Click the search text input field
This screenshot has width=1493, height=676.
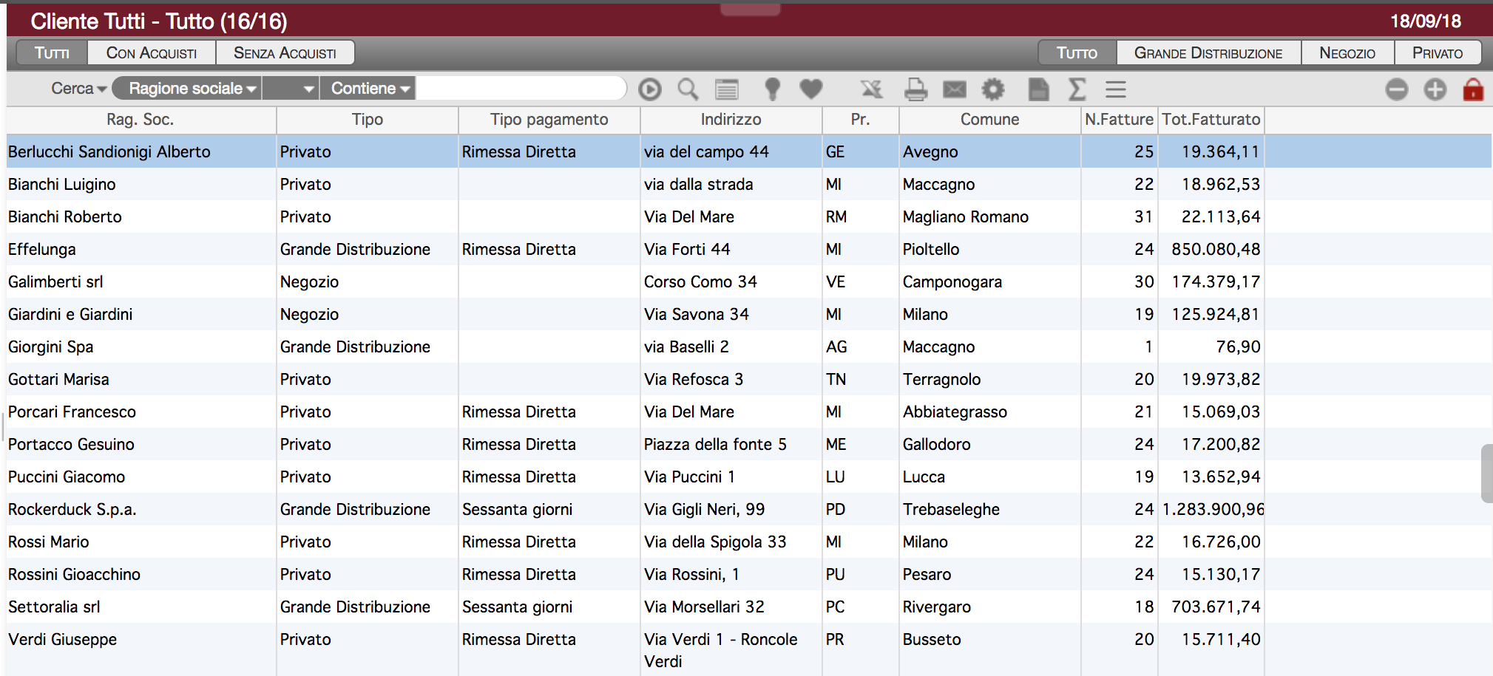pos(521,89)
